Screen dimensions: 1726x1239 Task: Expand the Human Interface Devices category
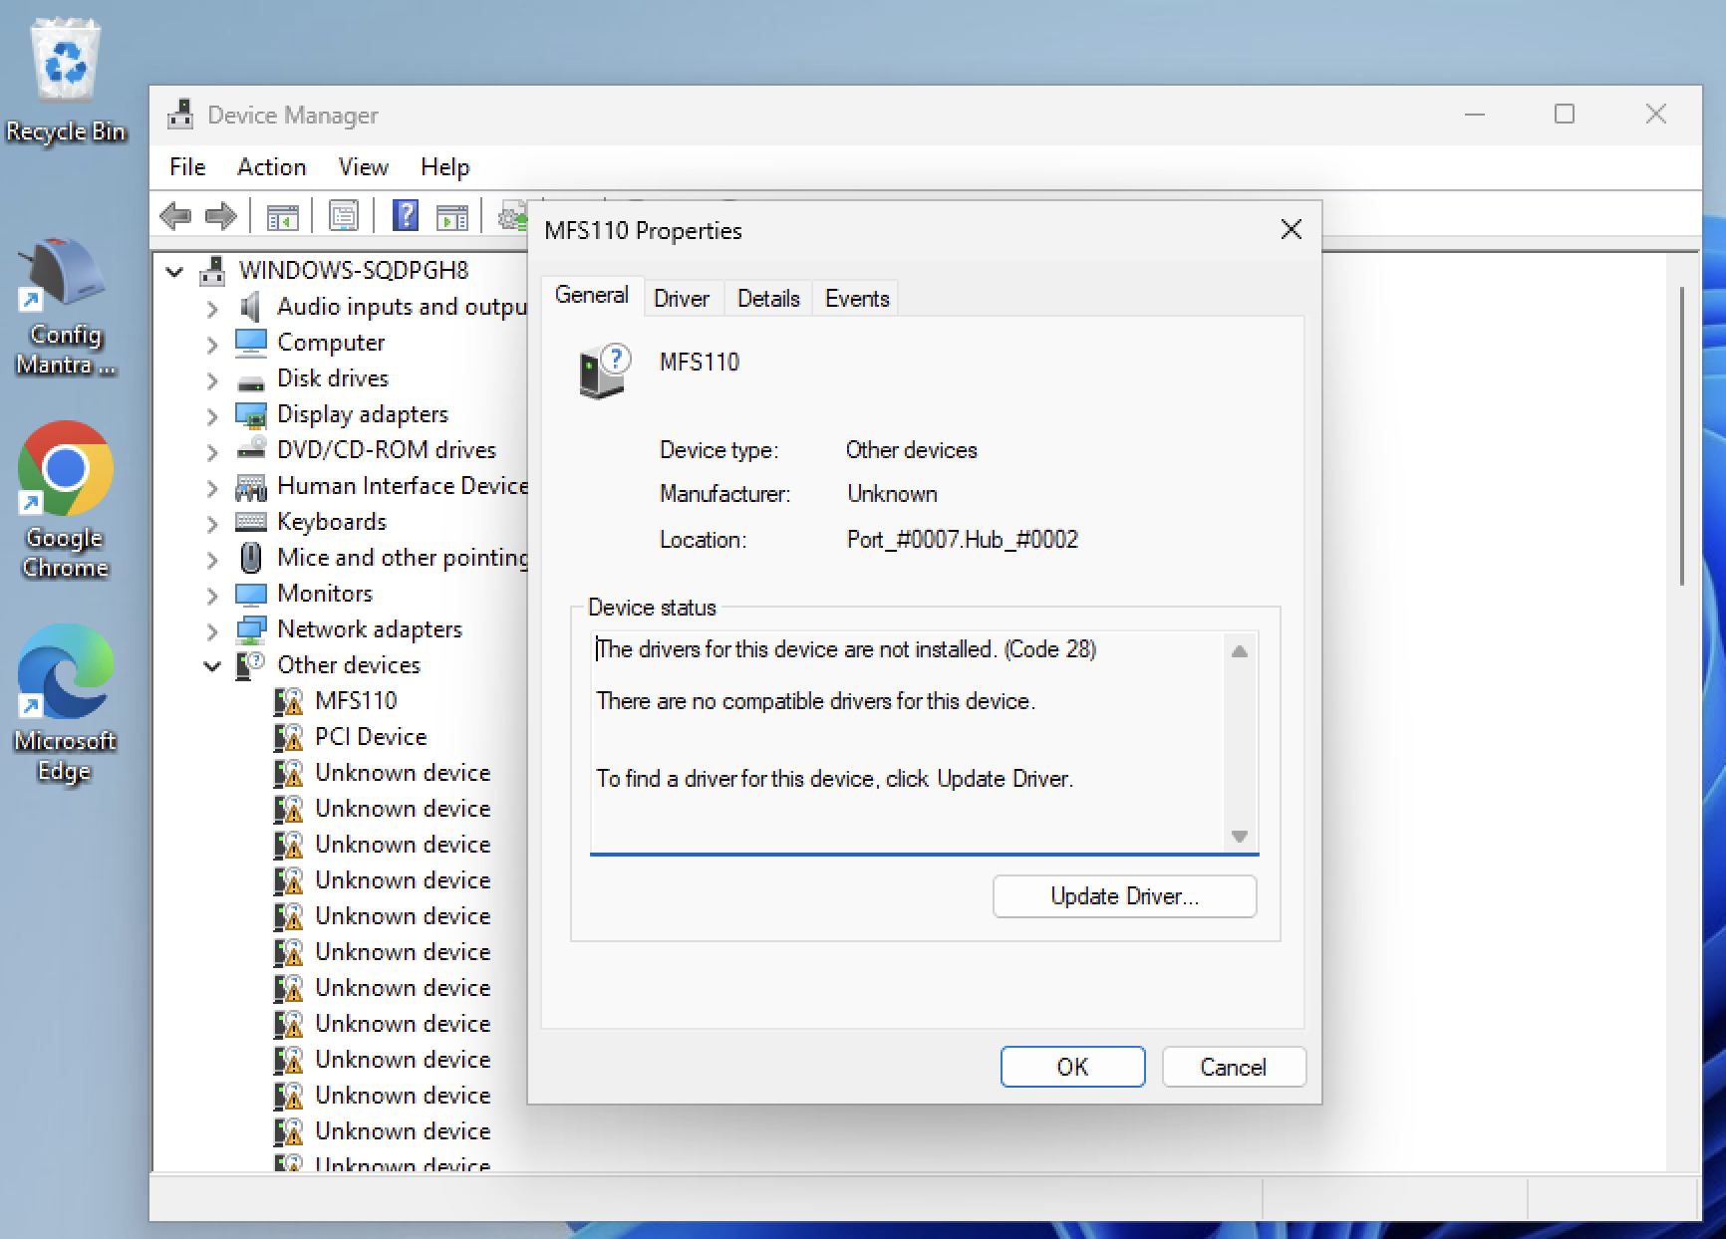212,488
